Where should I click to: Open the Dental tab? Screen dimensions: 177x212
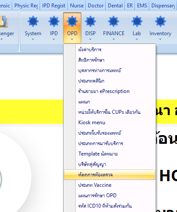tap(115, 6)
